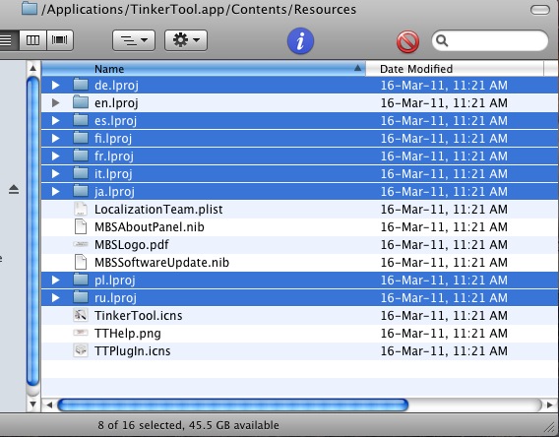Viewport: 559px width, 437px height.
Task: Select the file name TTHelp.png
Action: pos(128,334)
